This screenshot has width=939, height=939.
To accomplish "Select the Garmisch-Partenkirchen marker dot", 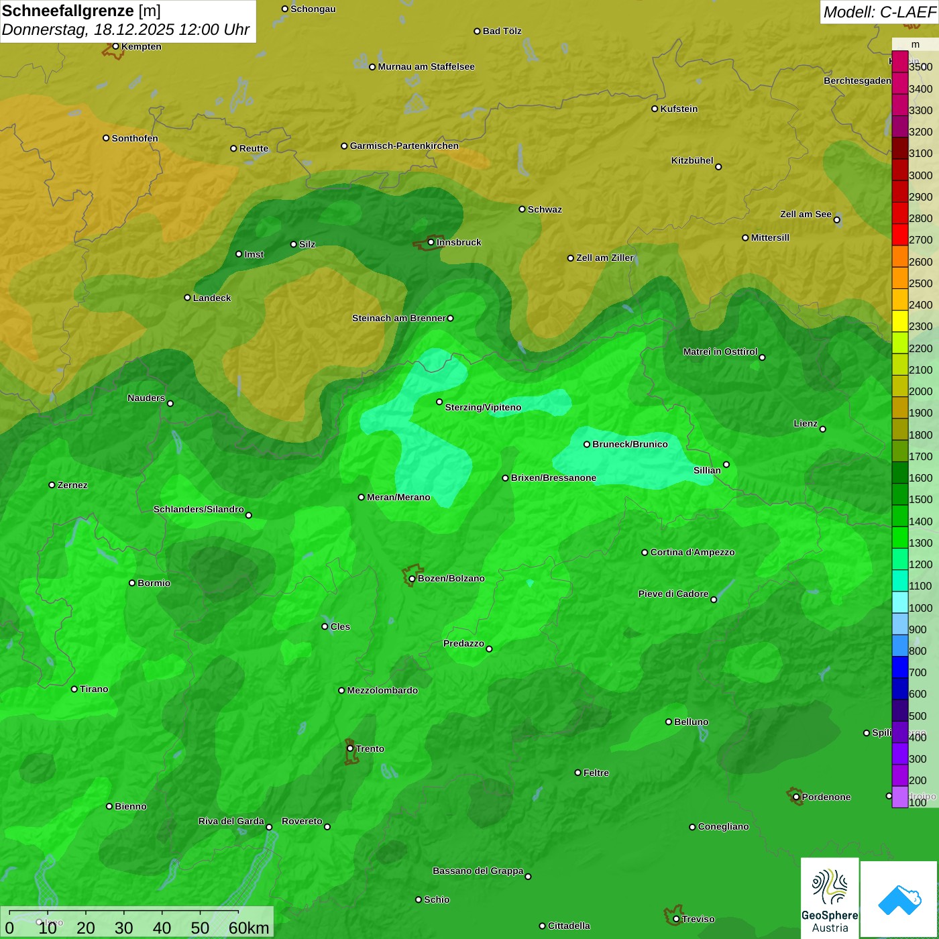I will pos(344,146).
